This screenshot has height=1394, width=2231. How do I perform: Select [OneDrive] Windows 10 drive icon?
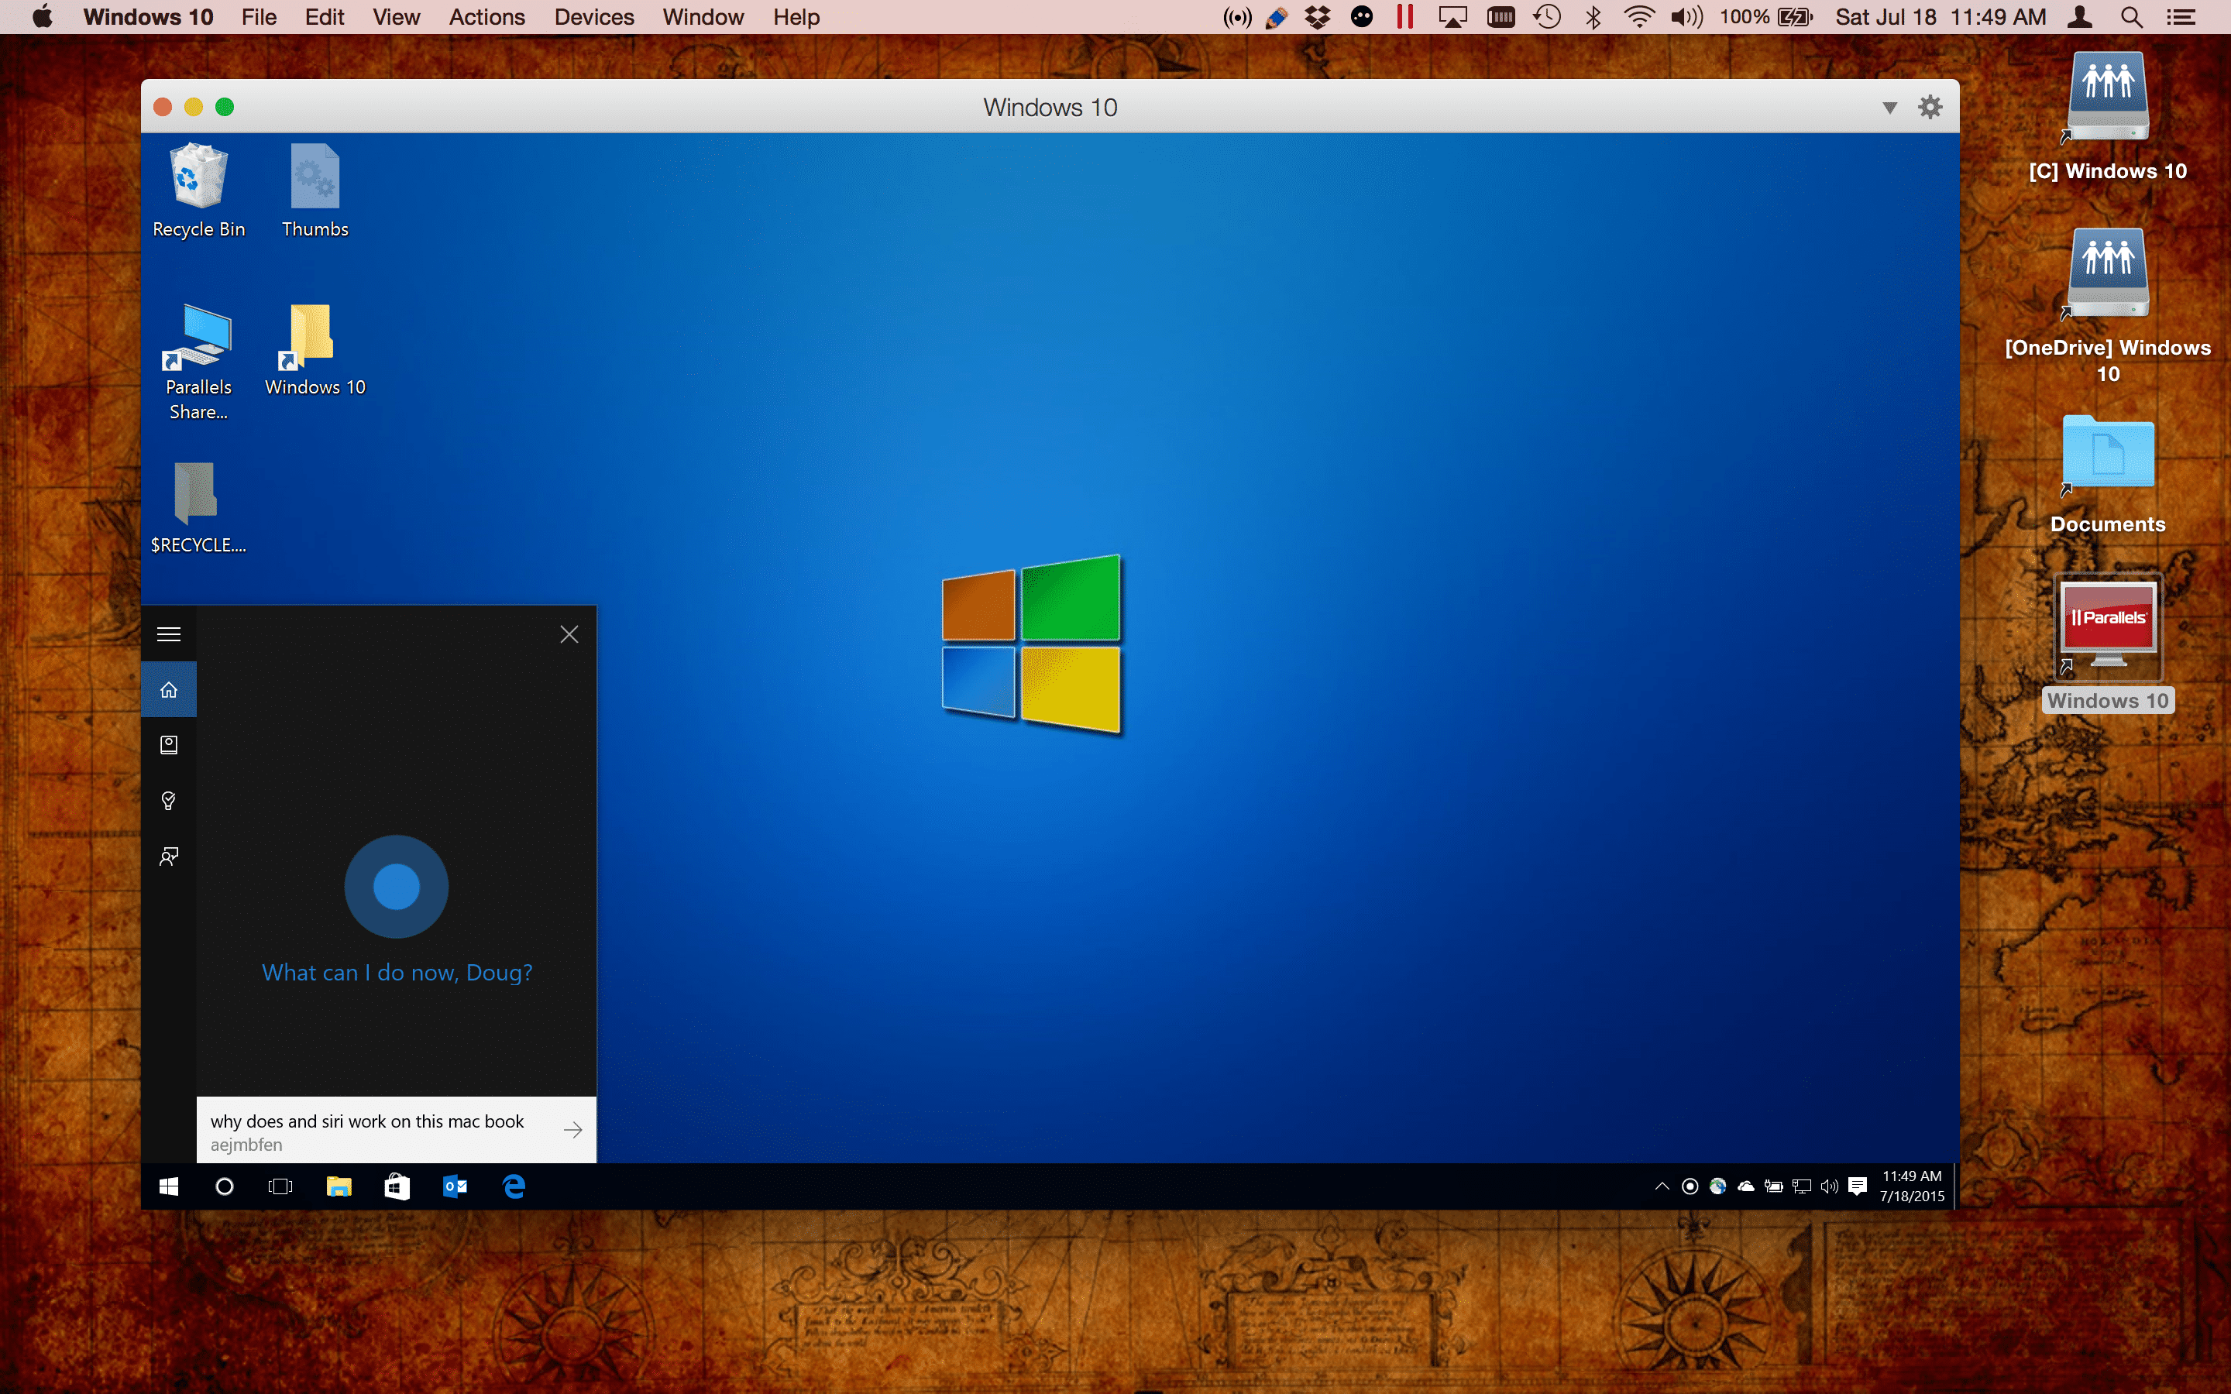(2109, 304)
